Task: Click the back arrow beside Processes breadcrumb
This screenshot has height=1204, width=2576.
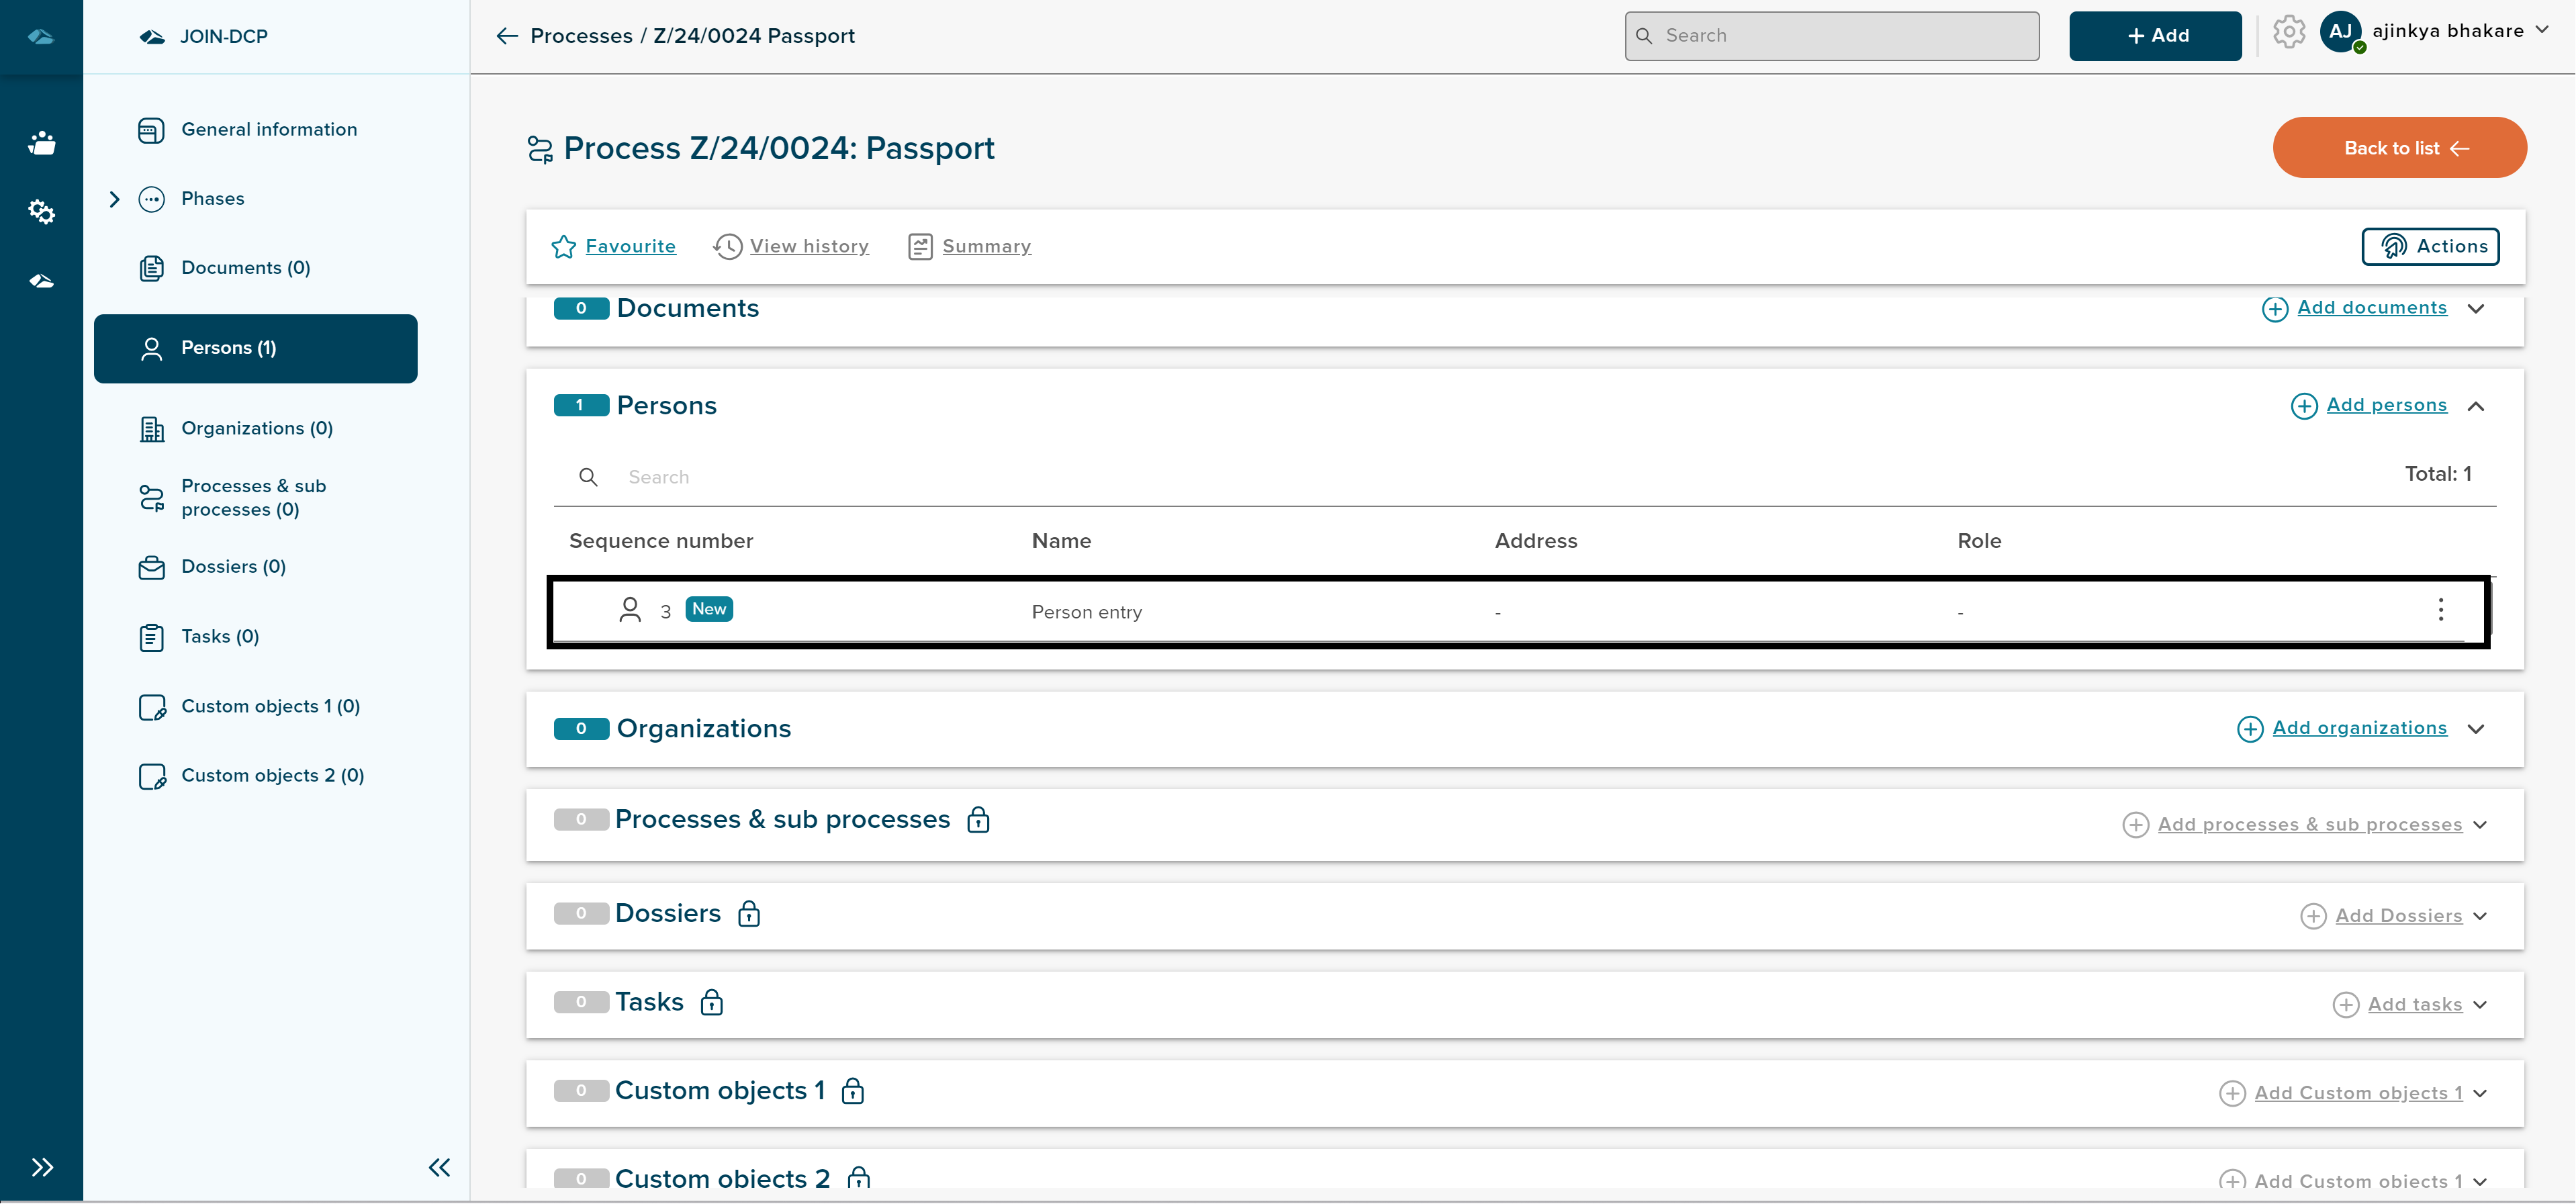Action: point(507,36)
